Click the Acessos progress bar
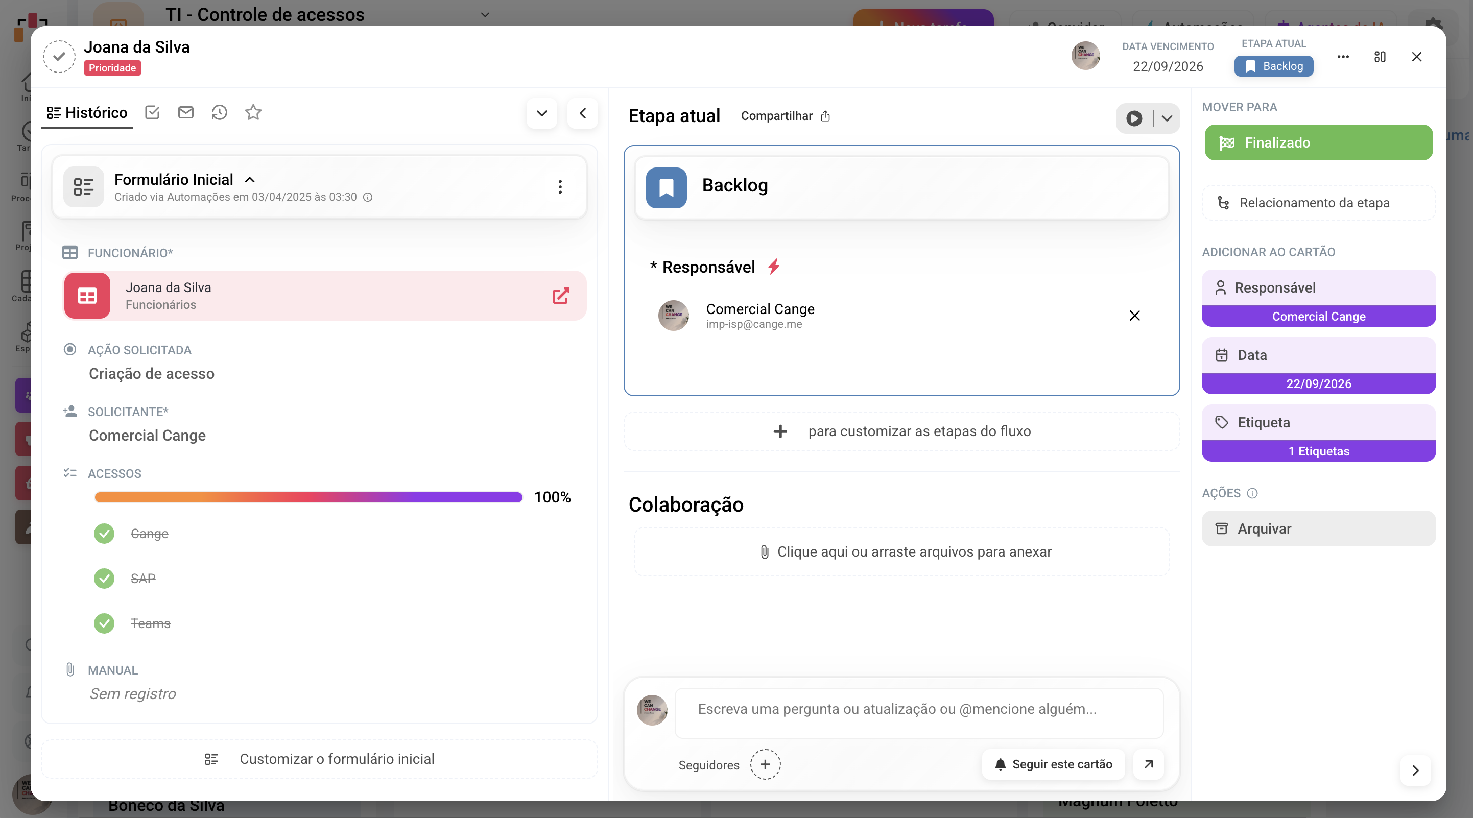The height and width of the screenshot is (818, 1473). tap(308, 497)
